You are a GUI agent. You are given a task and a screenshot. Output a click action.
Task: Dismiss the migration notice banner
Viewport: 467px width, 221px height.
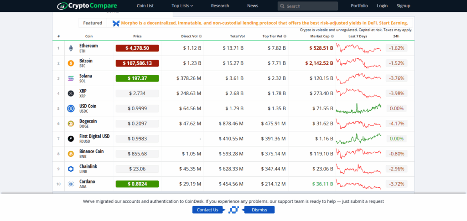tap(259, 210)
